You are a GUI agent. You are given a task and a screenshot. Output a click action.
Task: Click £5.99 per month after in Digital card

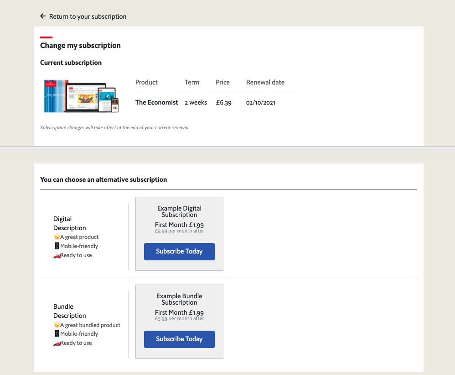(x=179, y=231)
